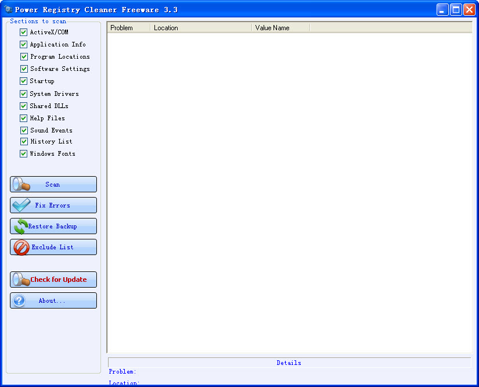Viewport: 479px width, 387px height.
Task: Deselect the System Drivers checkbox
Action: (x=24, y=94)
